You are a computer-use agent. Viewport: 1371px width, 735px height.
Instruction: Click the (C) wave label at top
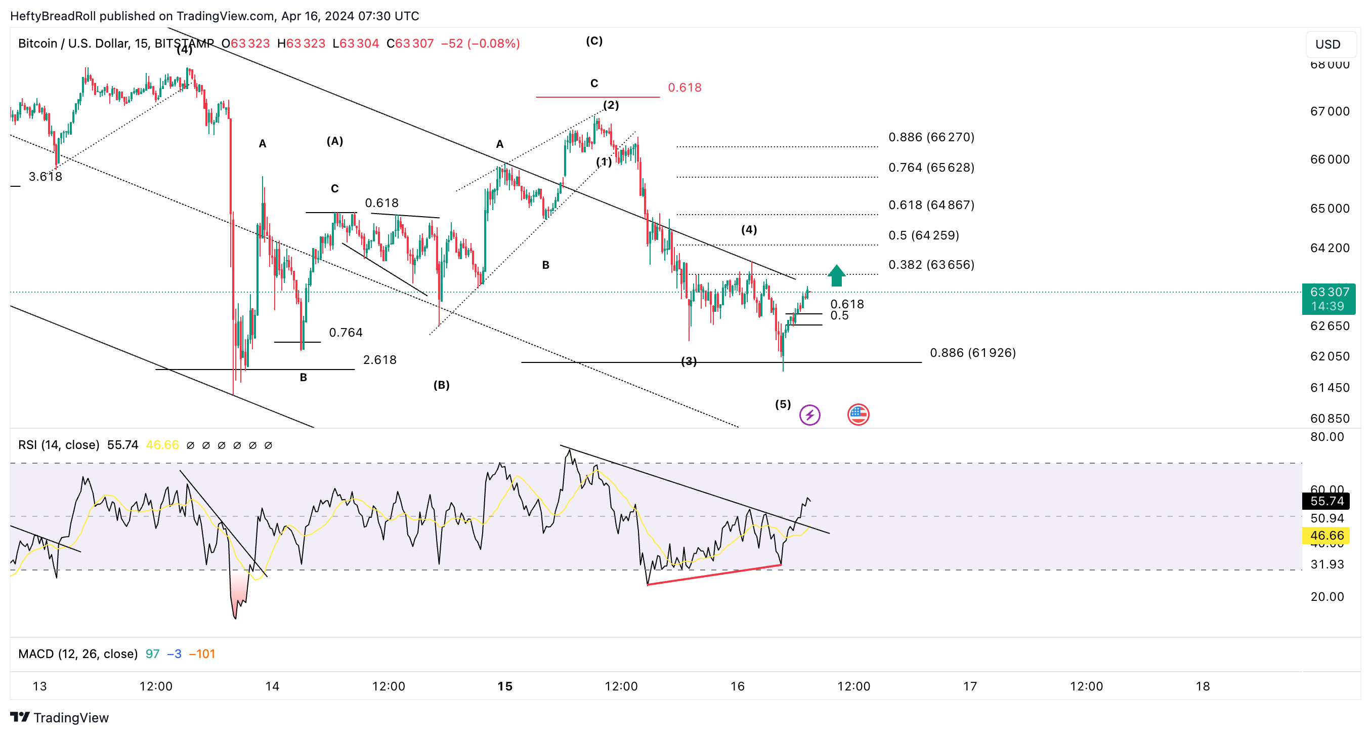pos(594,41)
